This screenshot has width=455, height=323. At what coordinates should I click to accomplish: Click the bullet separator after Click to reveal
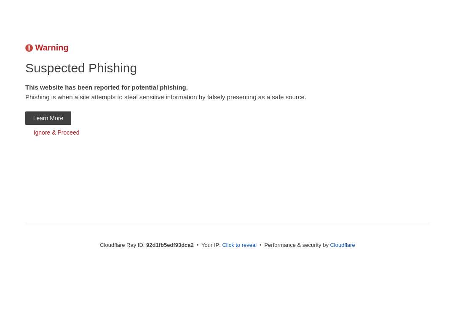(260, 245)
